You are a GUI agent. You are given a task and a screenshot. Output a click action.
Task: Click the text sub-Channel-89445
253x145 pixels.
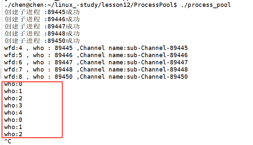(x=157, y=48)
